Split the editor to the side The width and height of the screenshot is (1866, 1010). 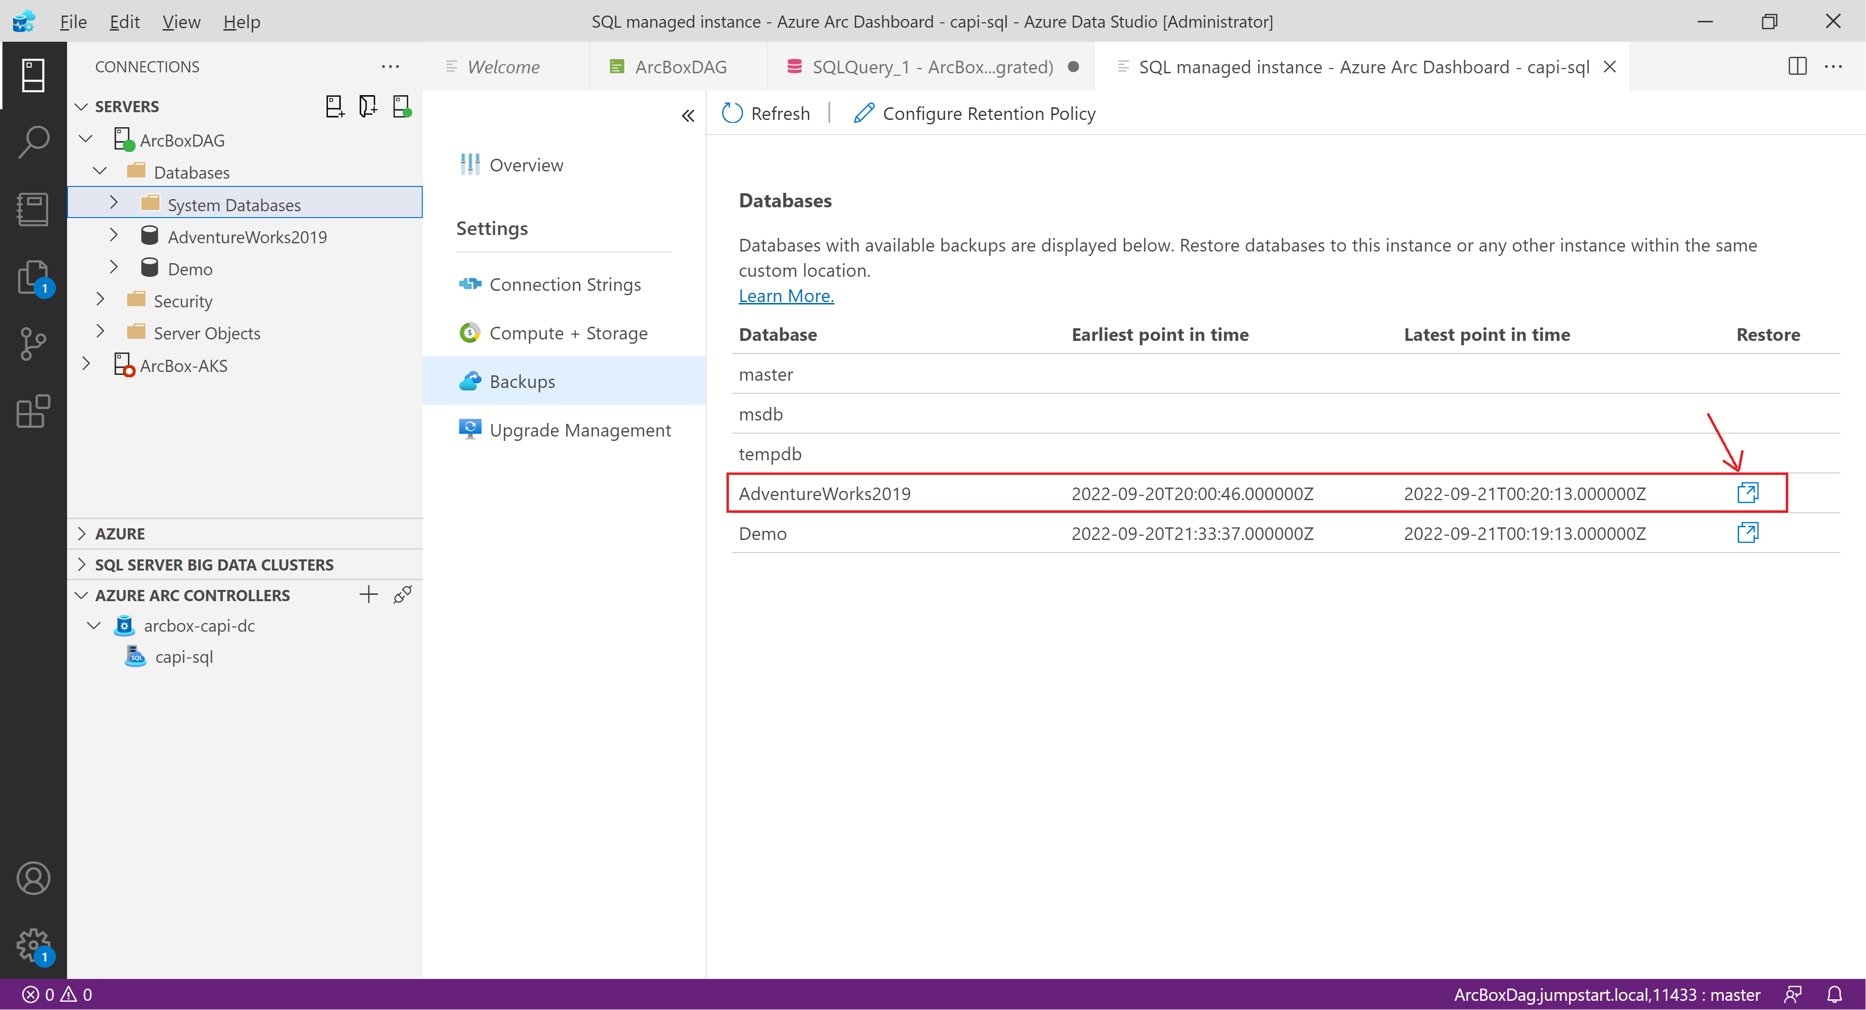click(1797, 67)
